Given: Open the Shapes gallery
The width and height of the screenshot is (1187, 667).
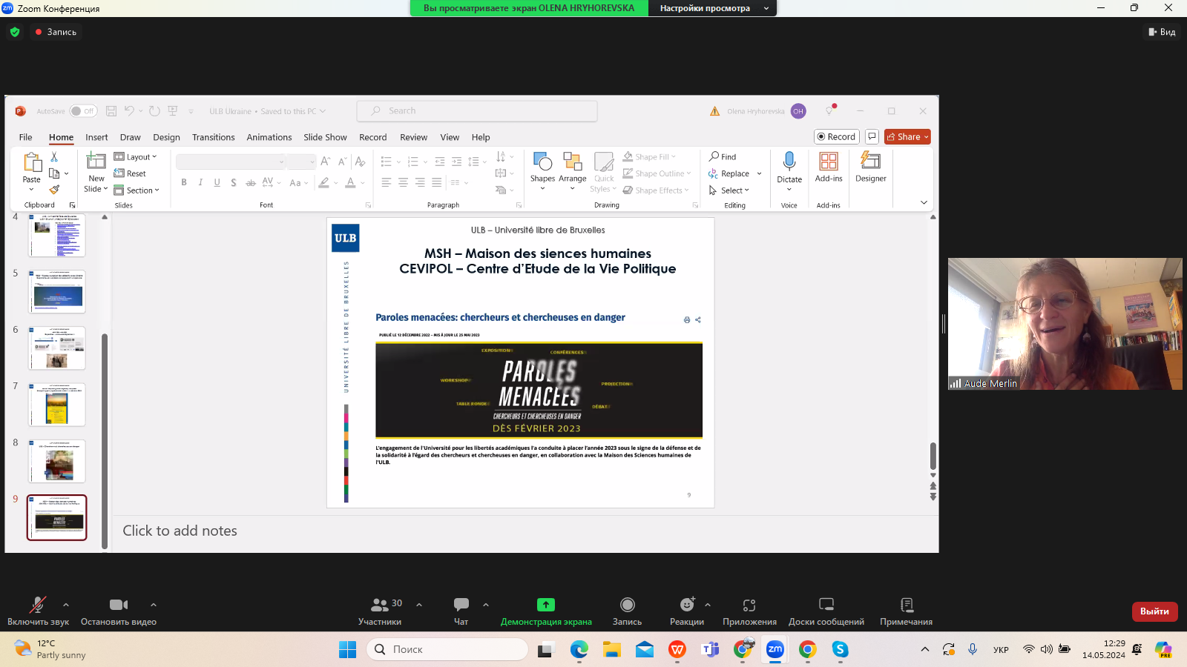Looking at the screenshot, I should point(542,162).
